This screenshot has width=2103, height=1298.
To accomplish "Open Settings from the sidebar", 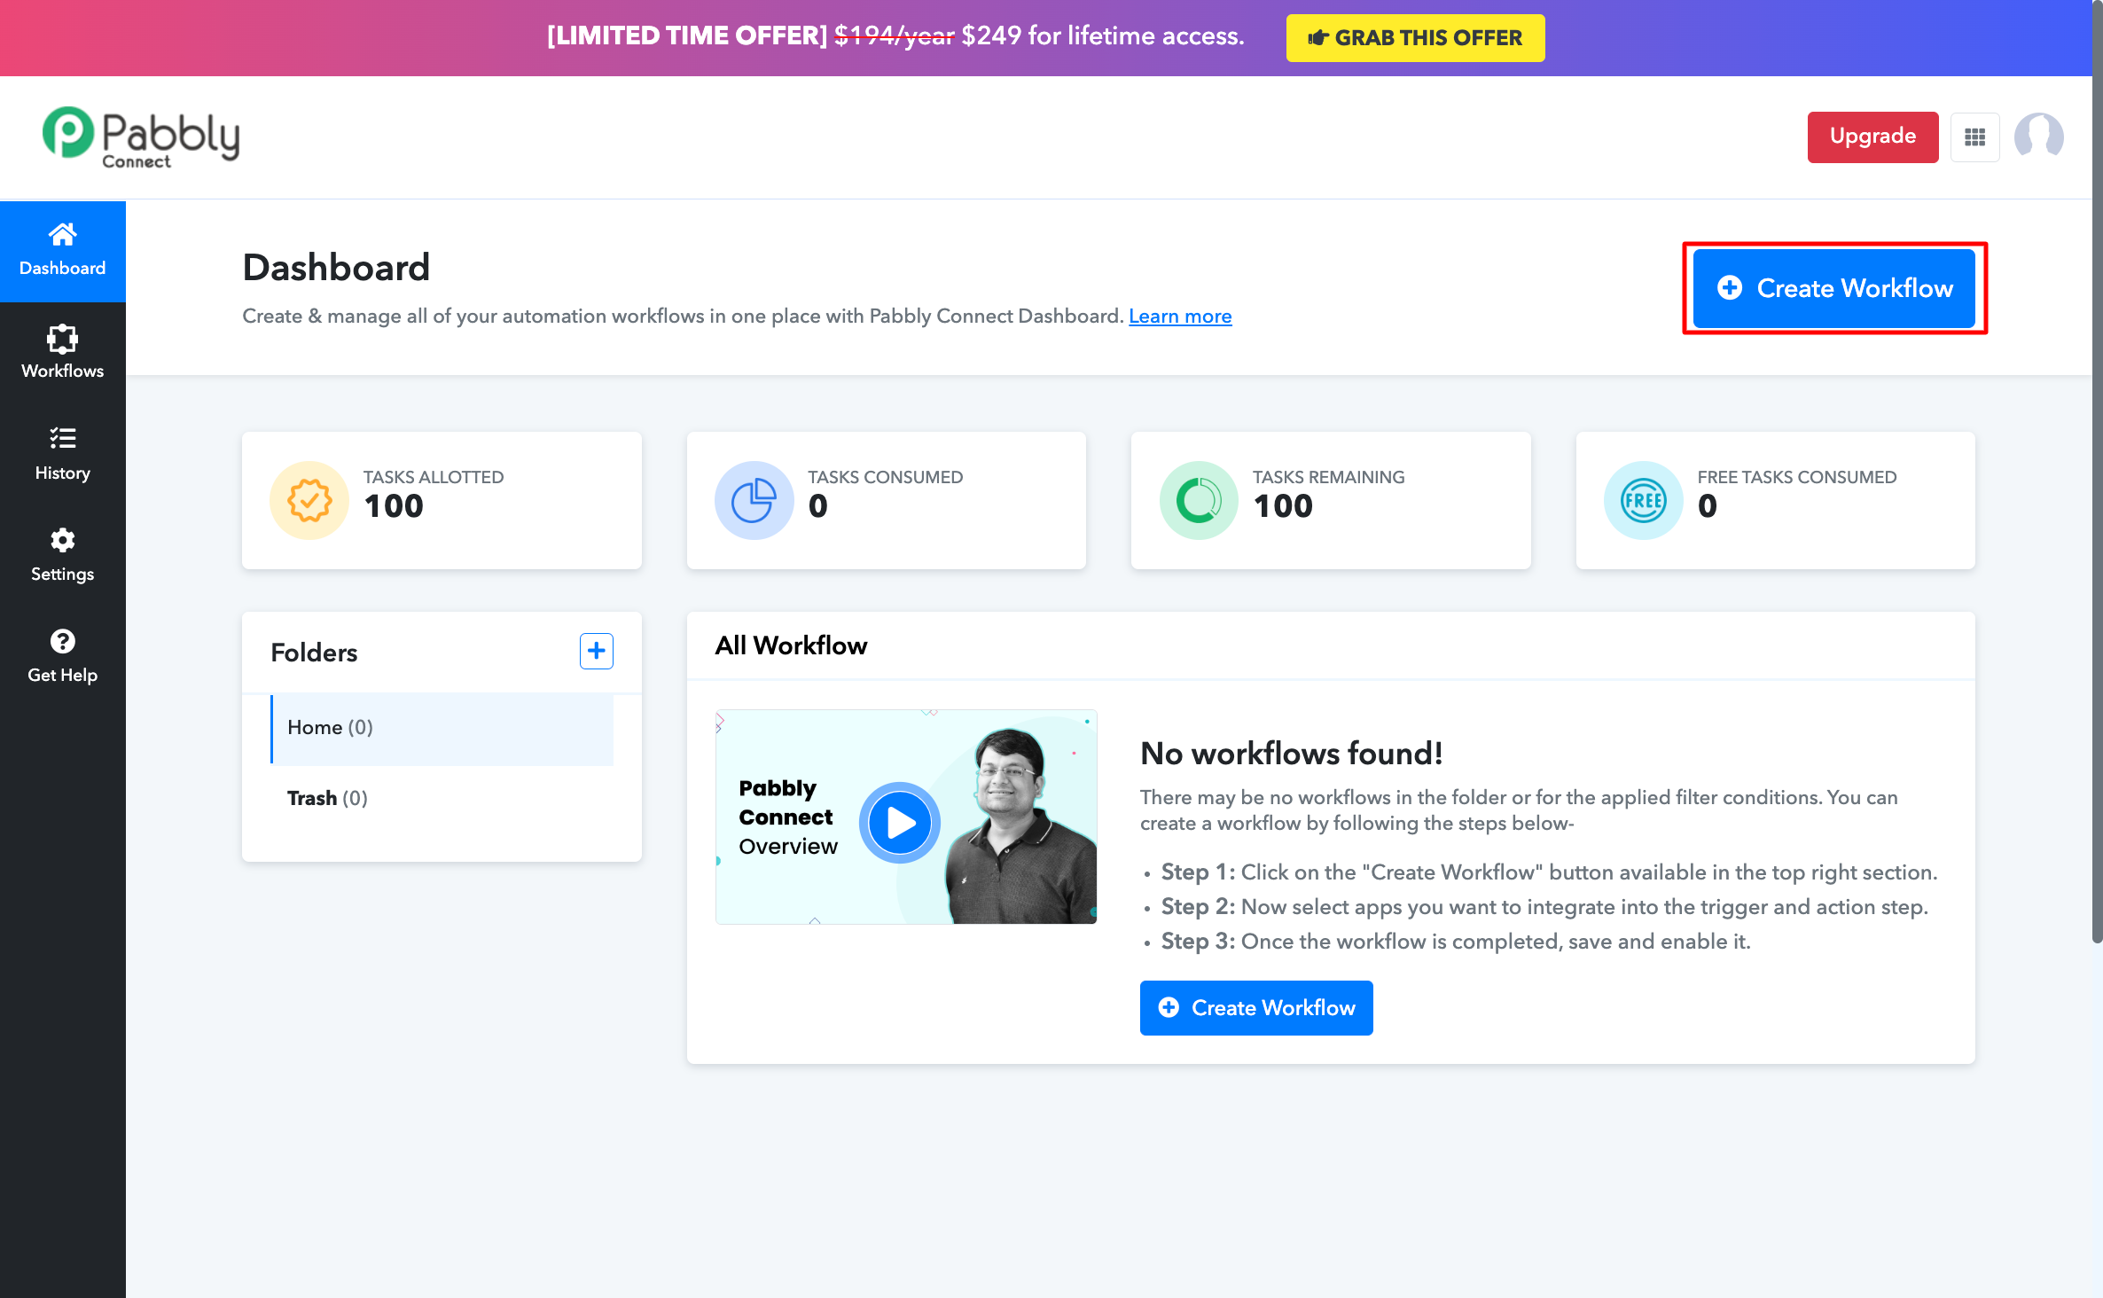I will tap(62, 555).
